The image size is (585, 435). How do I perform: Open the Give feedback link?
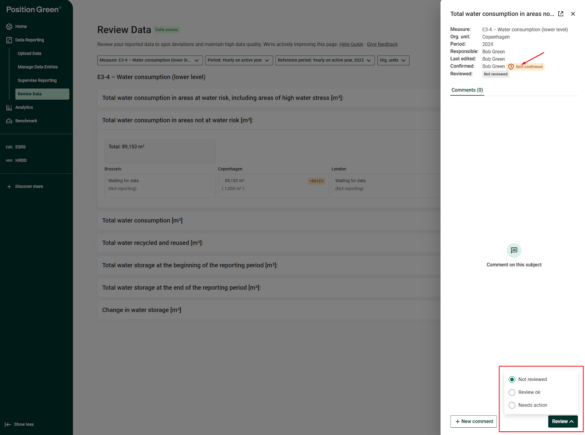[382, 45]
